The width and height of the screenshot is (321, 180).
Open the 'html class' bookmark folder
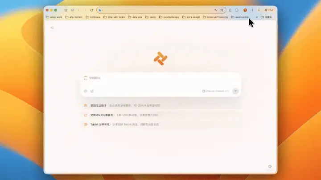(93, 17)
